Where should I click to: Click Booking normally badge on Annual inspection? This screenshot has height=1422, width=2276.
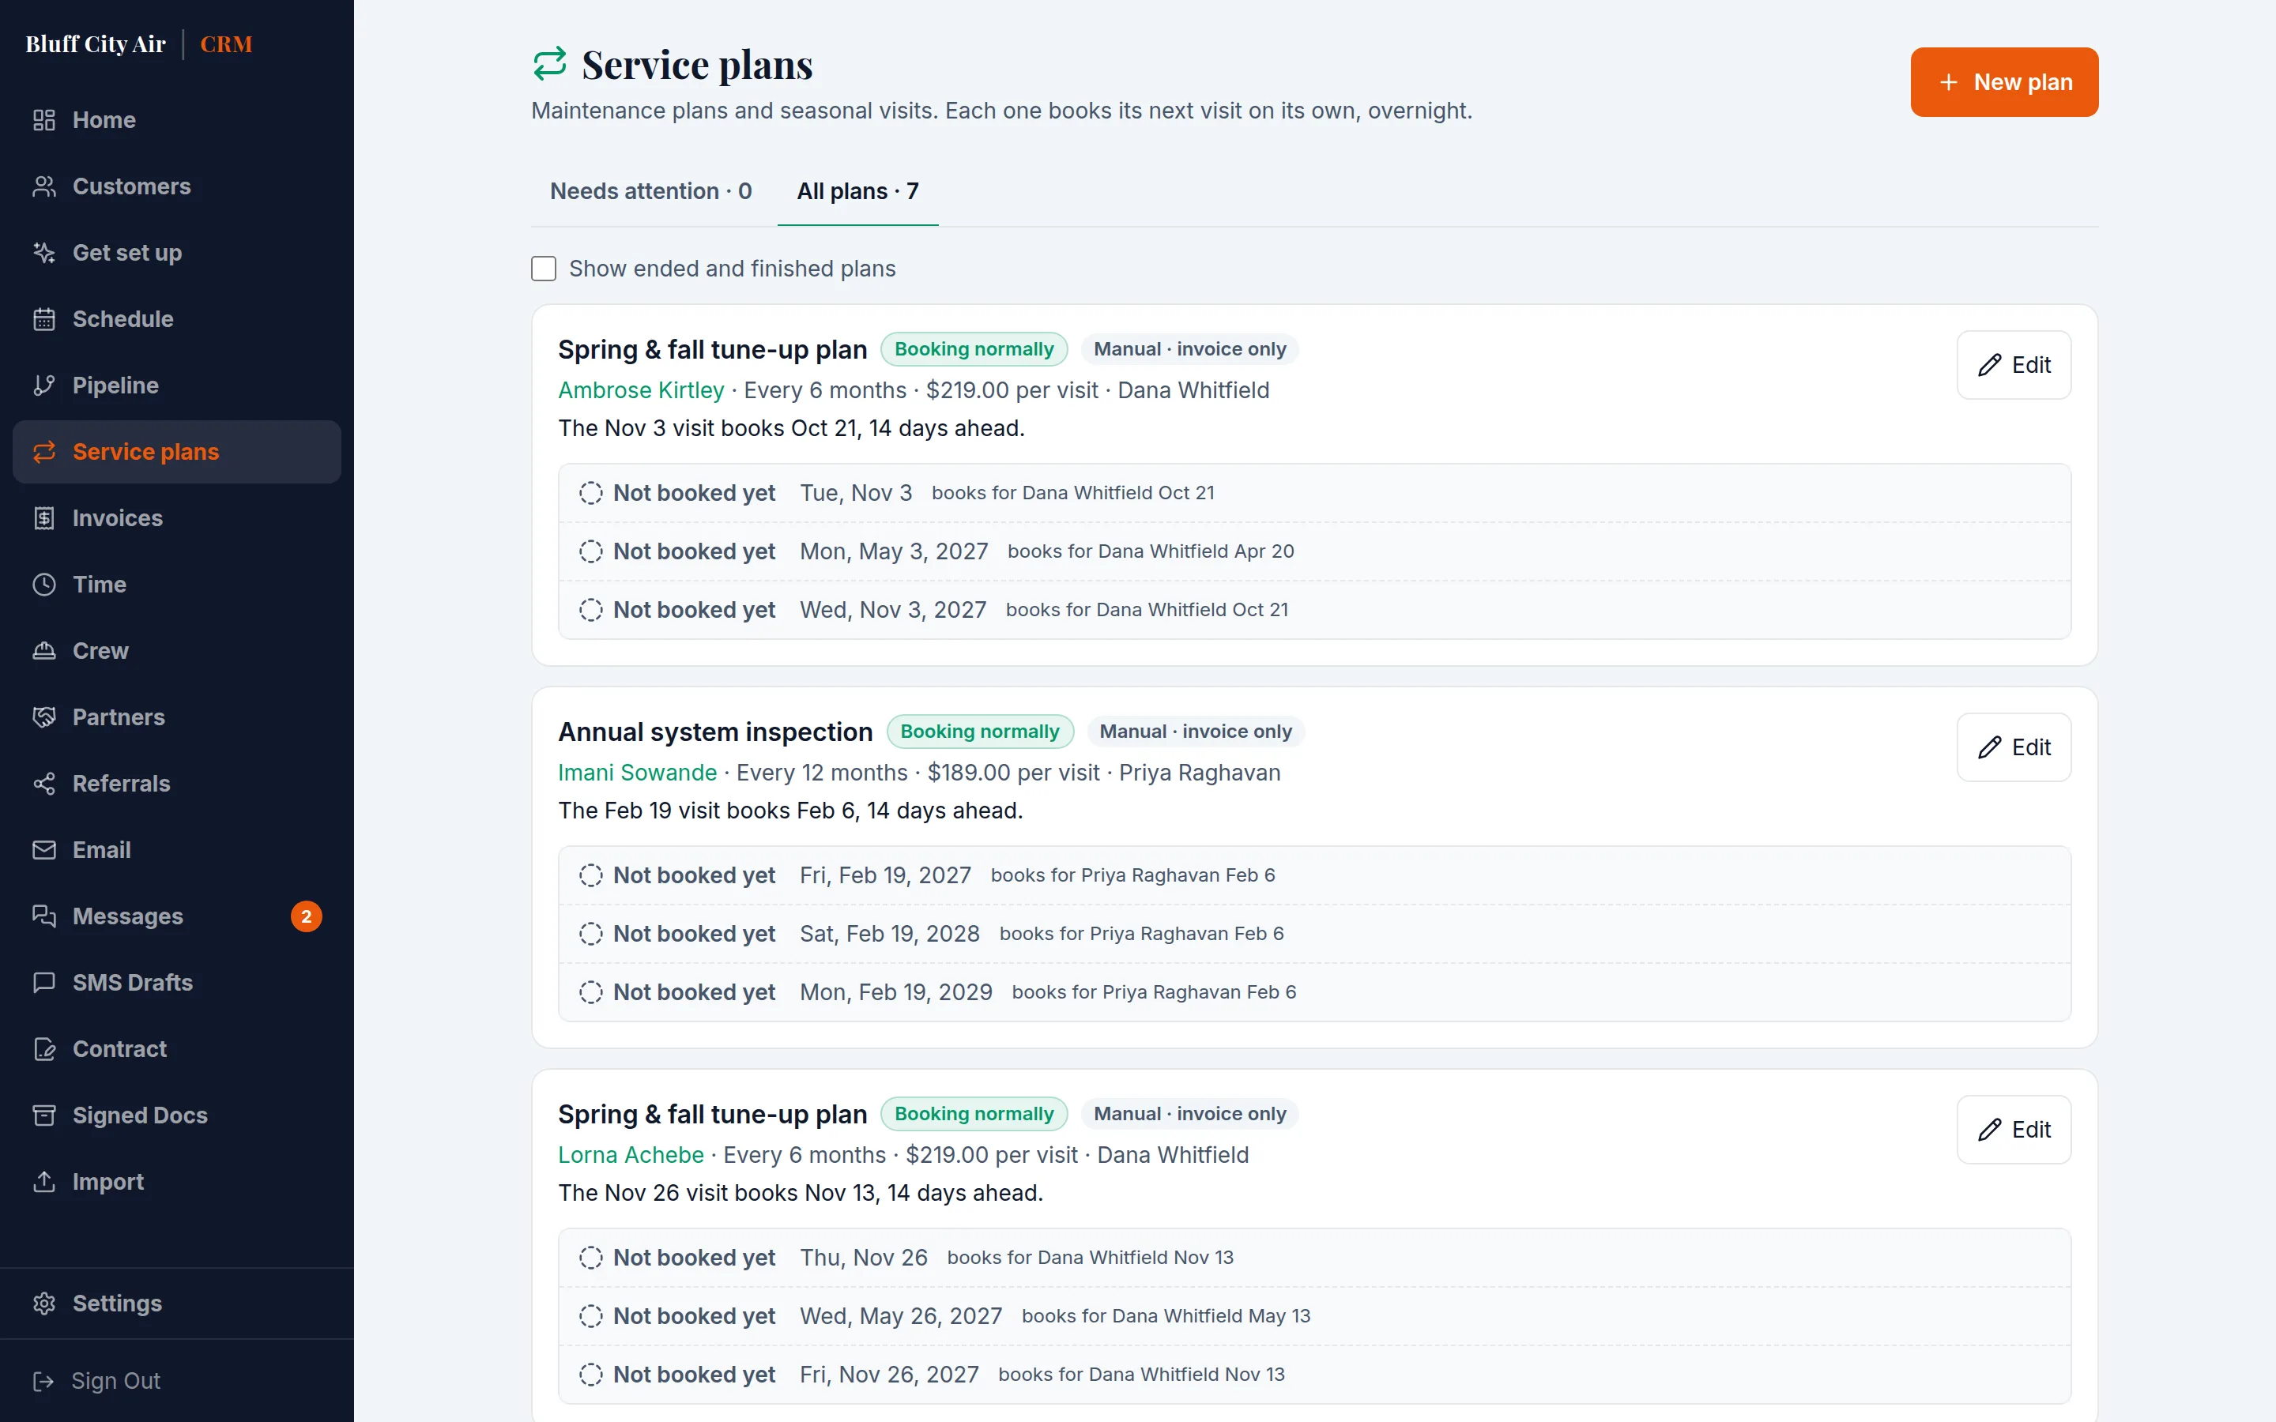click(979, 732)
